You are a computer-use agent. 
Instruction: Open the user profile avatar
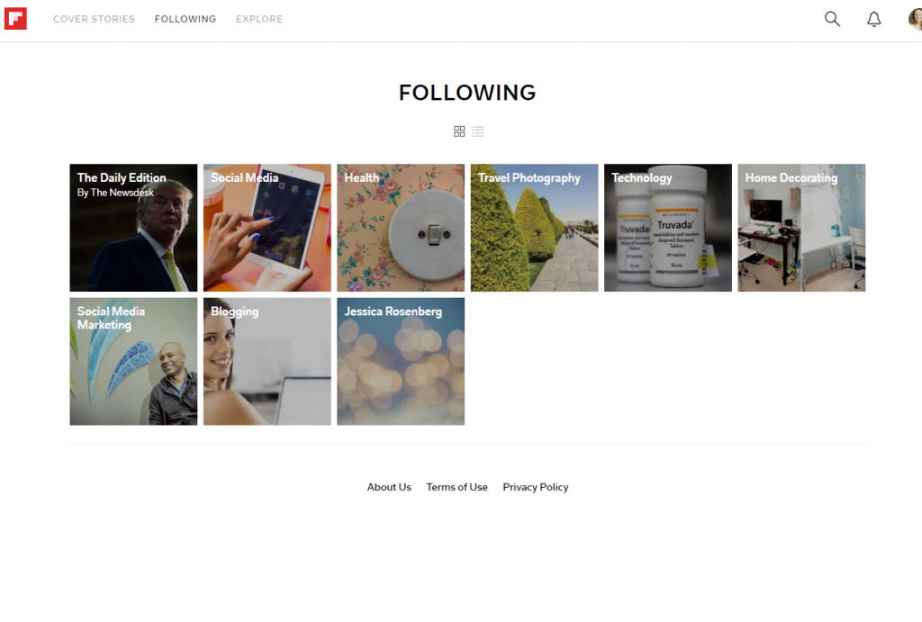(x=915, y=19)
